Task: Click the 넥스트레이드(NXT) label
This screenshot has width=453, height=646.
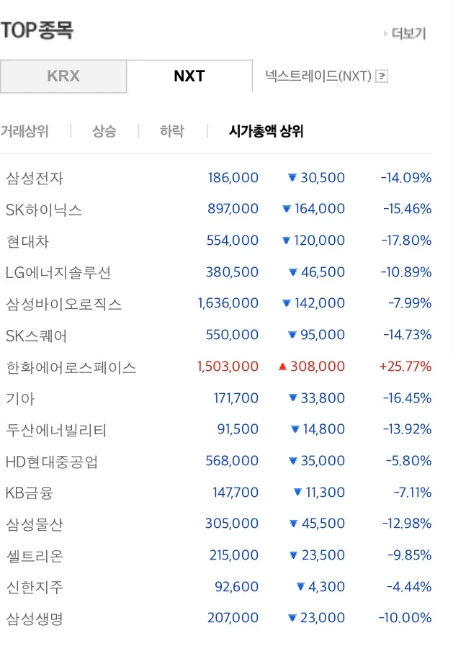Action: [x=318, y=76]
